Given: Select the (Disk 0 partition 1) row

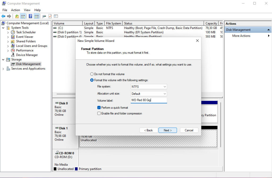Looking at the screenshot, I should click(x=137, y=32).
